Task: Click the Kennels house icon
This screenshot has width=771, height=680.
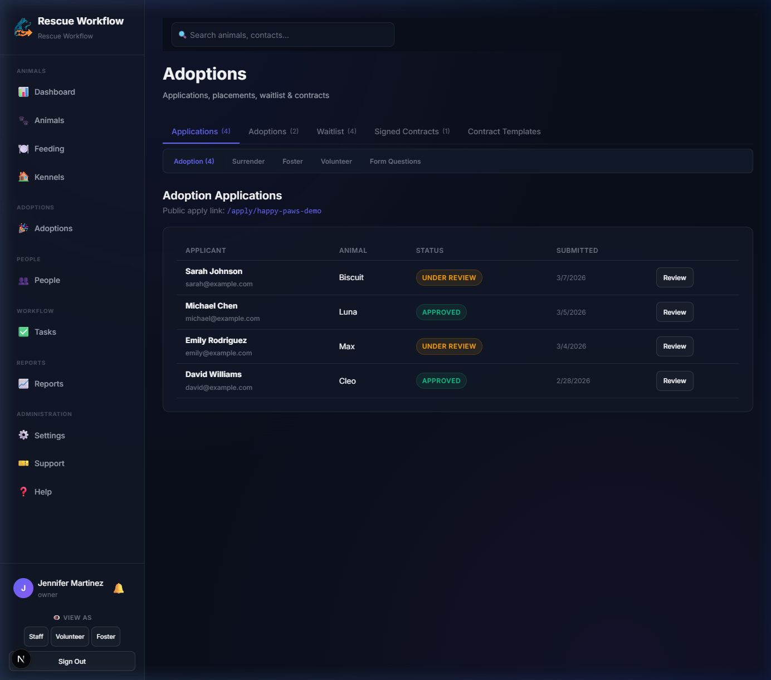Action: (x=23, y=177)
